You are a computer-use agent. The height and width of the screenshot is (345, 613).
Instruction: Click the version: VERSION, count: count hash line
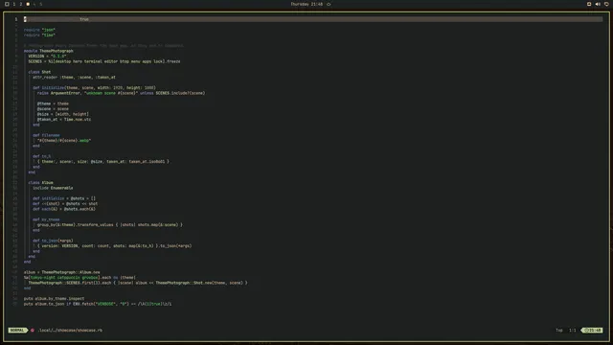coord(115,246)
